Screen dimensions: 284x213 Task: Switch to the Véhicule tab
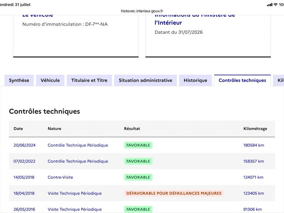pos(50,80)
